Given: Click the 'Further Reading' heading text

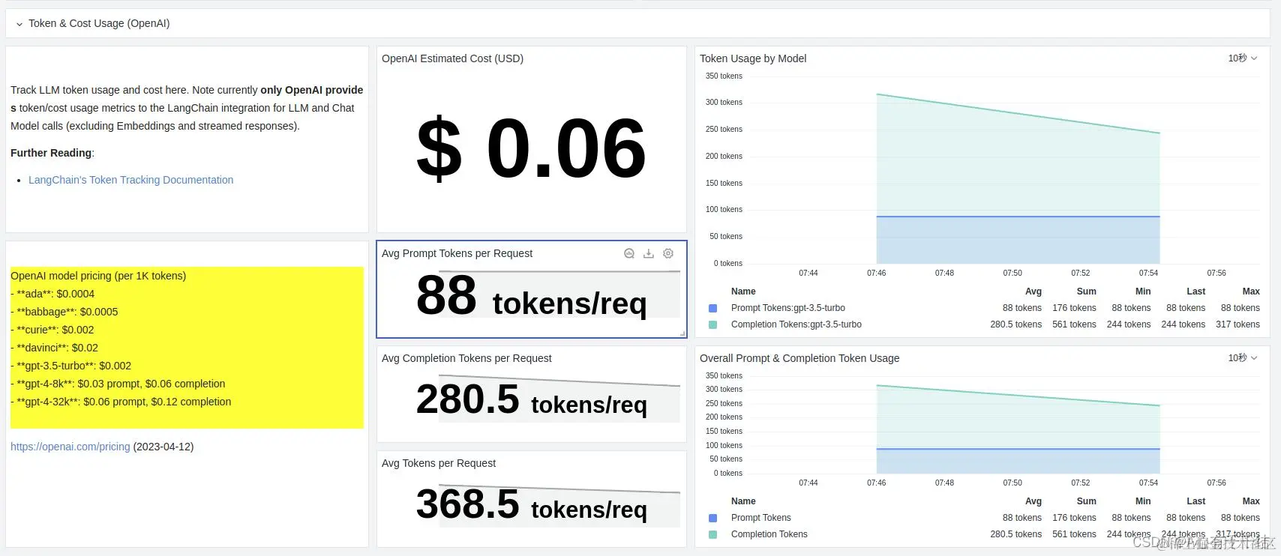Looking at the screenshot, I should (x=51, y=153).
